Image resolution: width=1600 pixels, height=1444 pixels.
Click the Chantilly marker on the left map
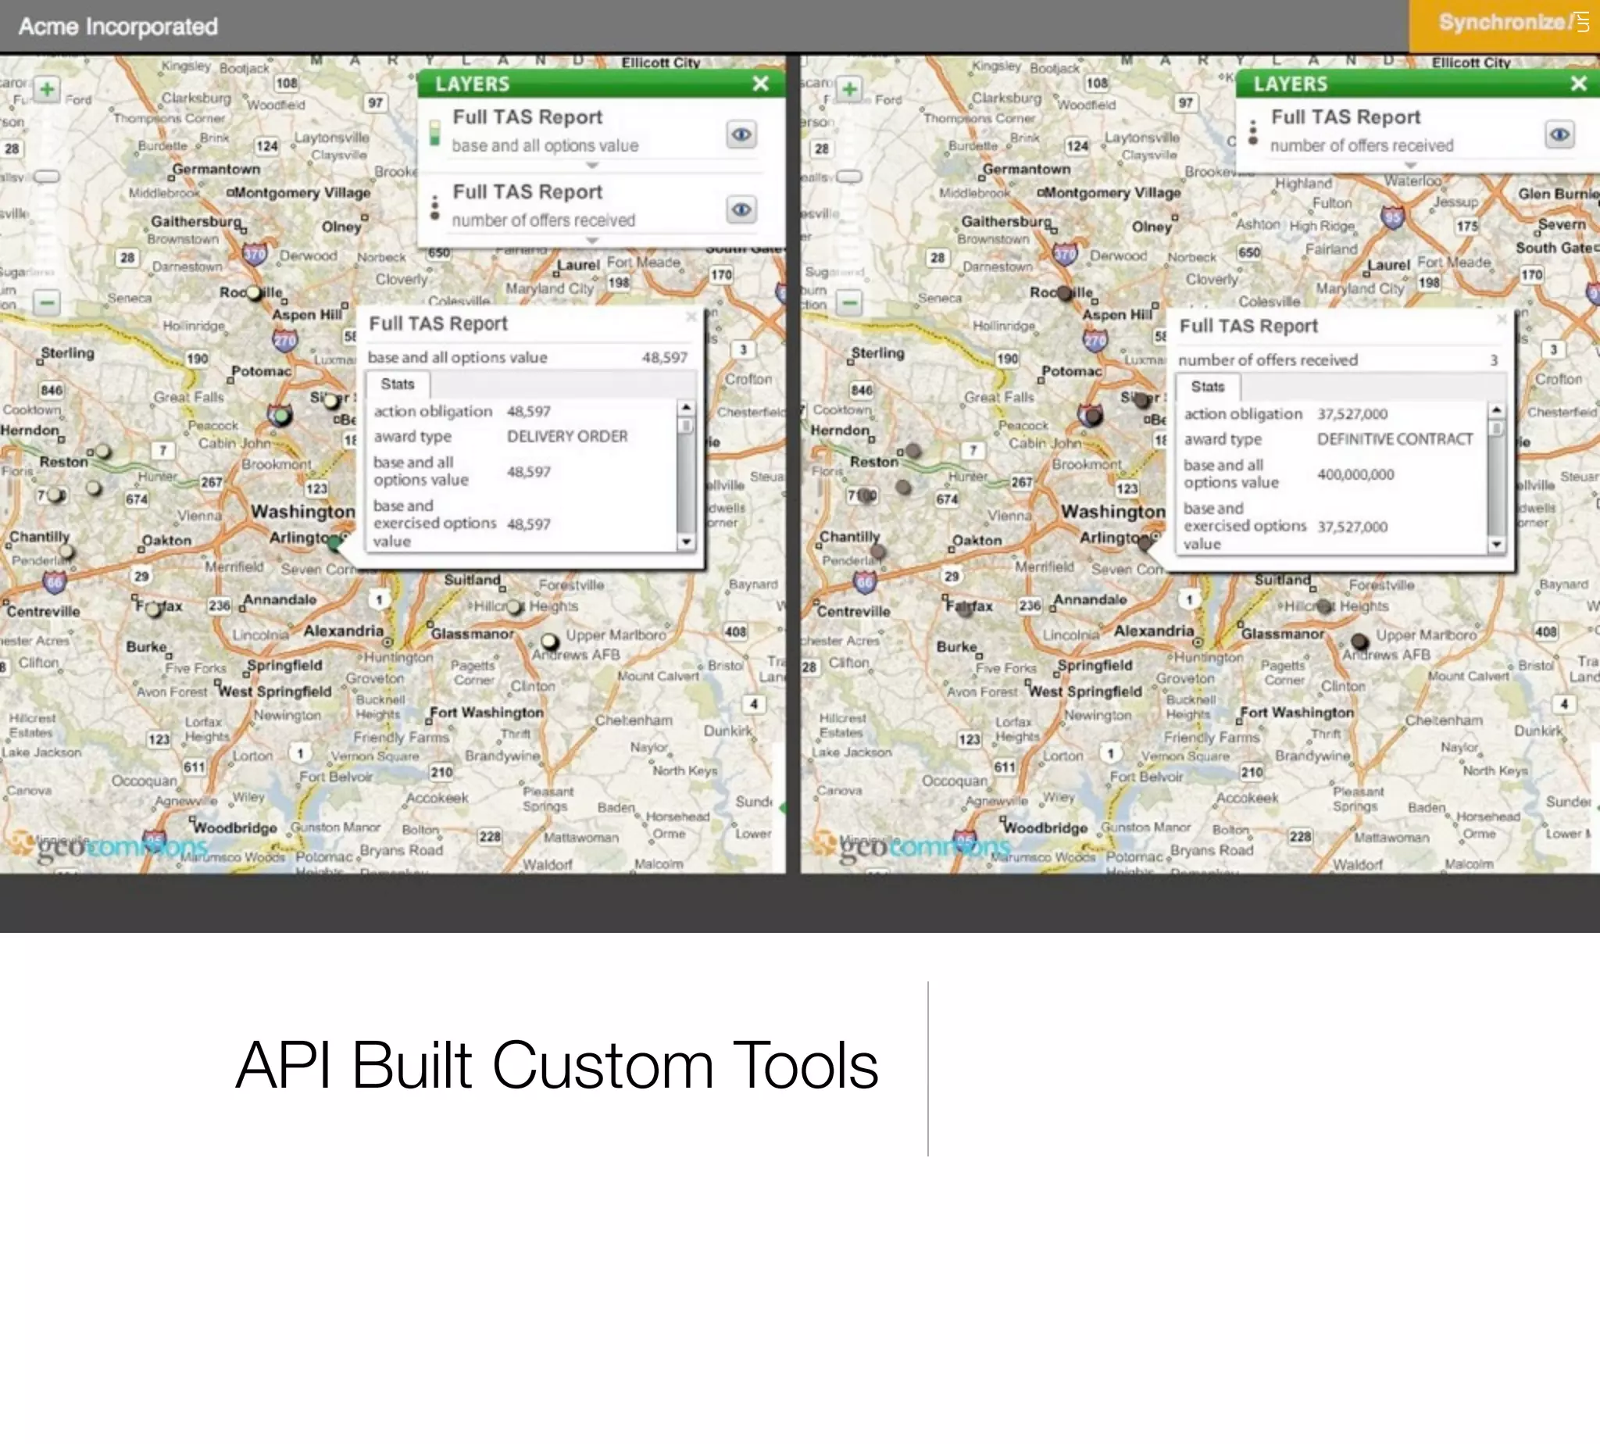coord(66,552)
